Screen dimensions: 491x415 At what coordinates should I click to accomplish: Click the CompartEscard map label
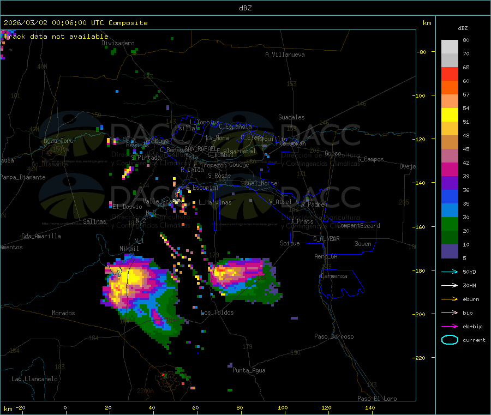click(x=358, y=226)
